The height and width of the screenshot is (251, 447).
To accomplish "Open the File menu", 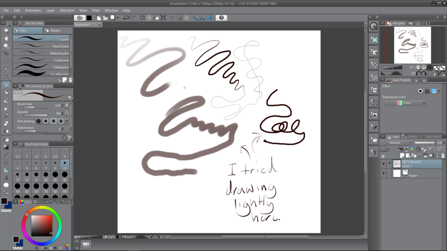I will [6, 10].
